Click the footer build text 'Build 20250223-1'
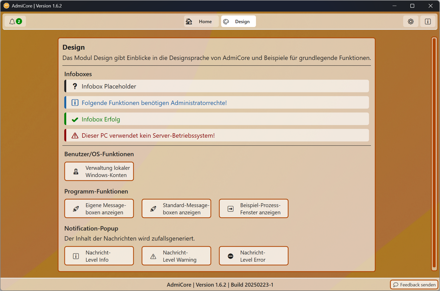Screen dimensions: 440x291 pos(252,285)
